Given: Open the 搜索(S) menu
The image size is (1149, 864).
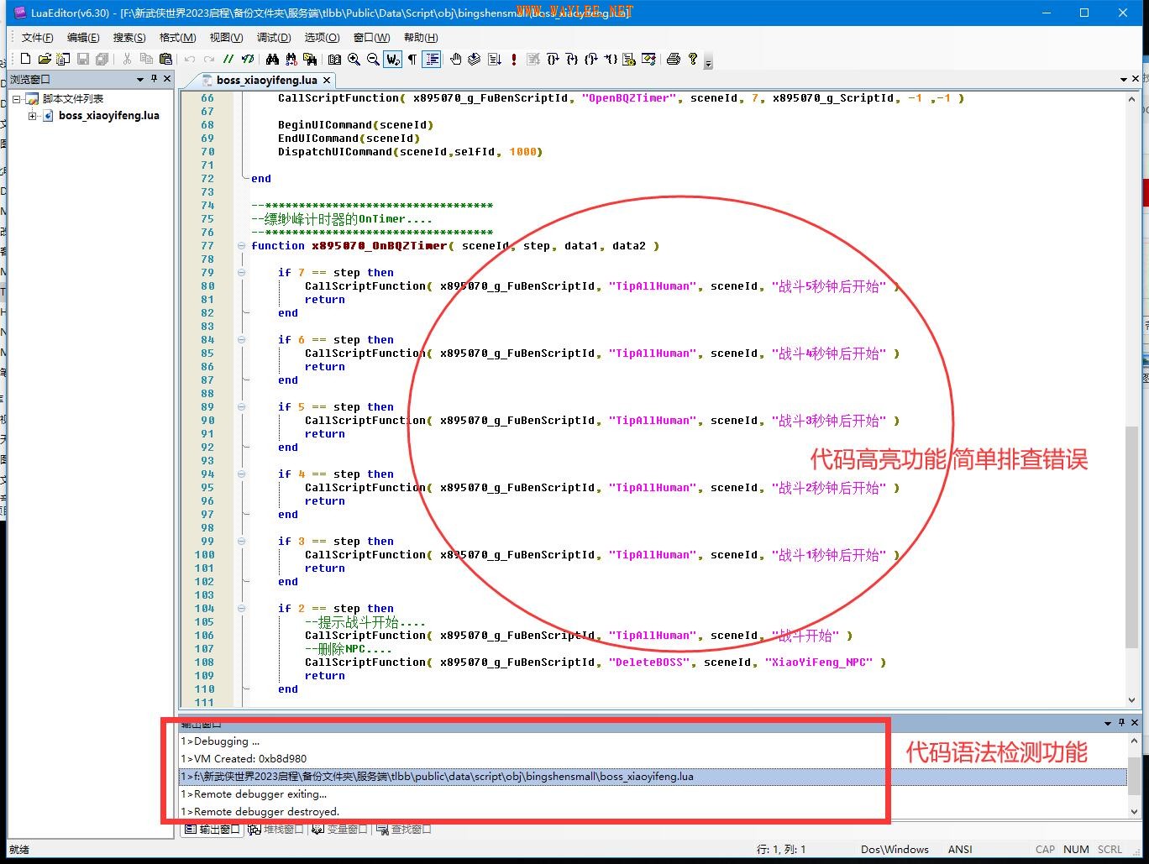Looking at the screenshot, I should pyautogui.click(x=129, y=38).
